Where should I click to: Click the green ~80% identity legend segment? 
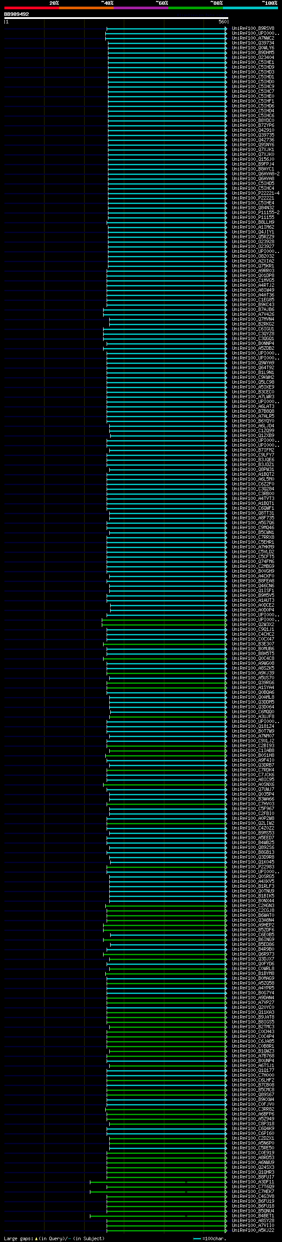coord(196,8)
